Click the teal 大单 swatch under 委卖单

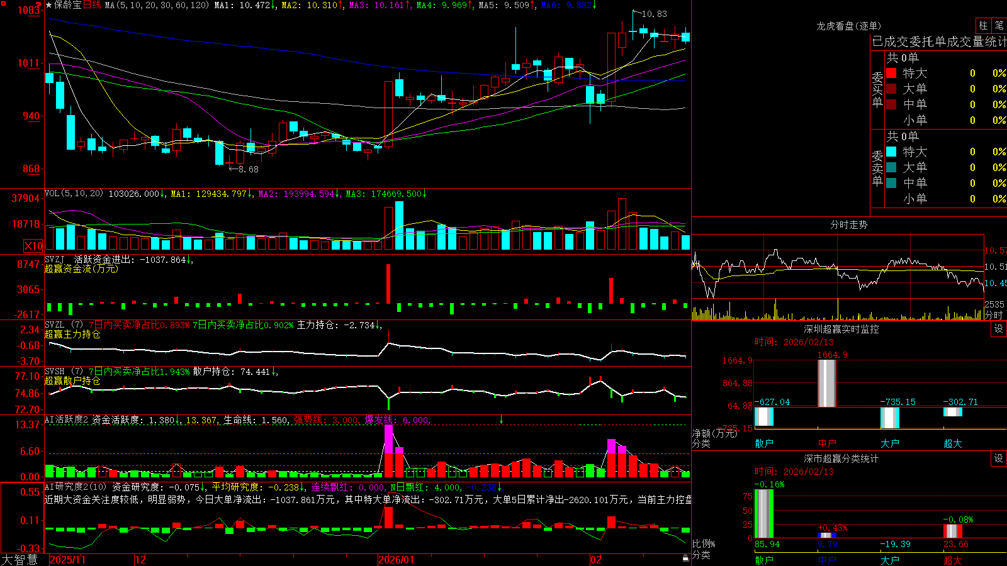pos(891,167)
